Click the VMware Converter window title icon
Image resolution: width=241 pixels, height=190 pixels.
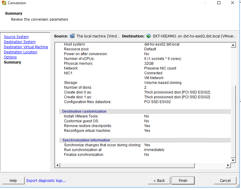(4, 3)
